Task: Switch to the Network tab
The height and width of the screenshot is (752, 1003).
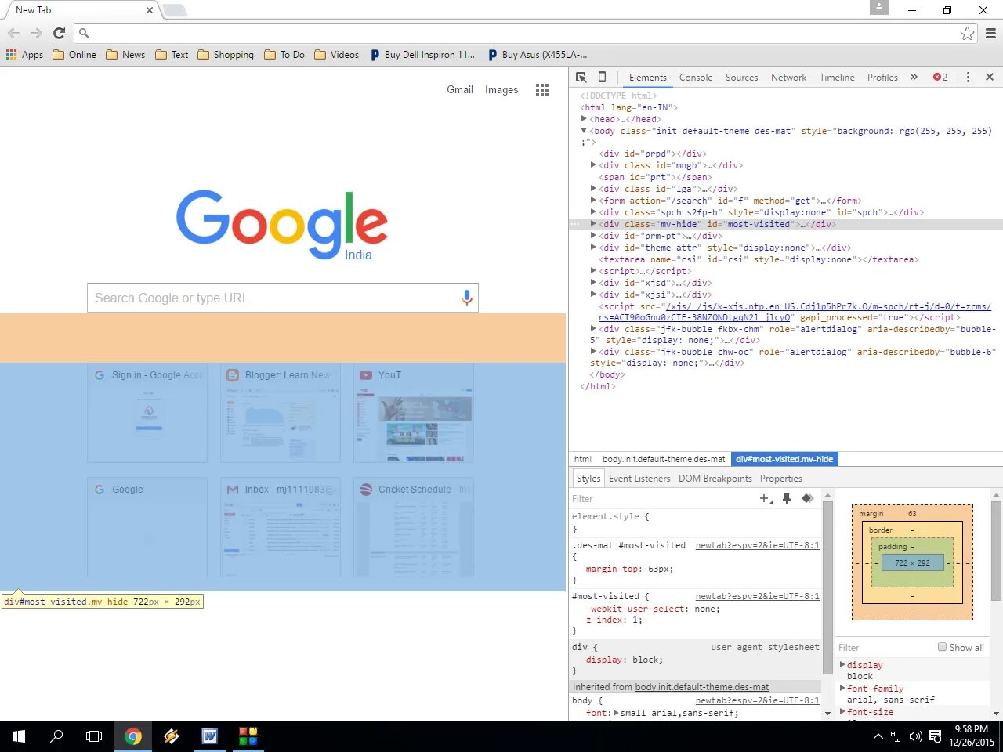Action: click(788, 77)
